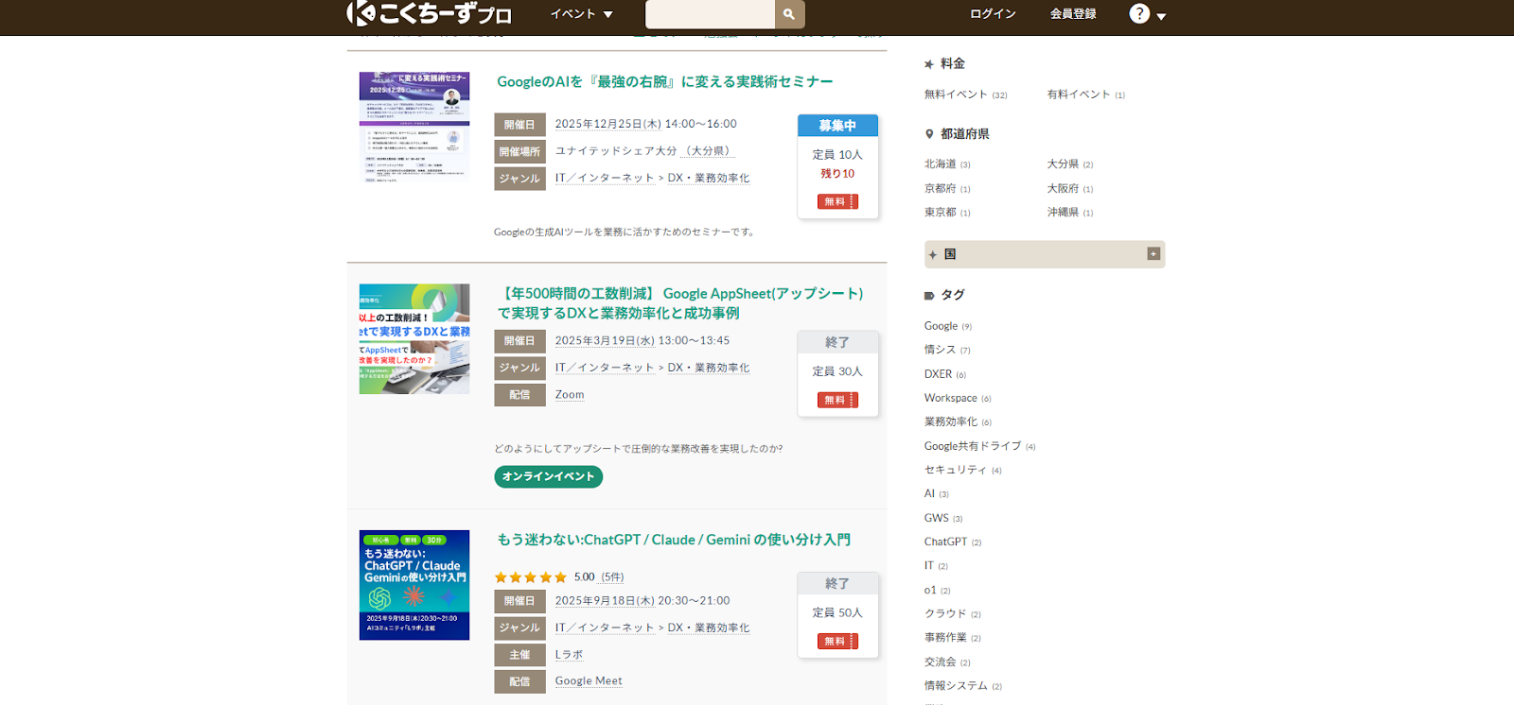
Task: Click the five-star rating icons
Action: point(530,577)
